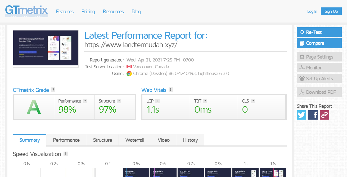This screenshot has height=177, width=347.
Task: Open help for LCP metric
Action: pos(157,101)
